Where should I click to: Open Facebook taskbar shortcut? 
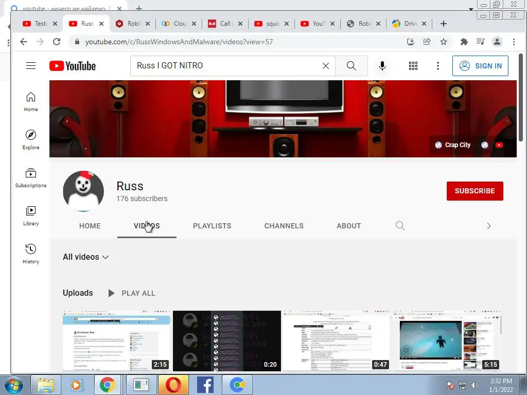(205, 385)
